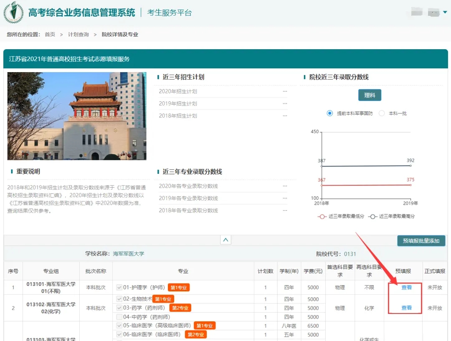The width and height of the screenshot is (451, 341).
Task: Click the university building photo
Action: coord(77,116)
